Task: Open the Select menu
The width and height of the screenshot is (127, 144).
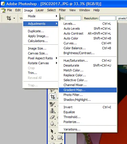Action: pyautogui.click(x=51, y=10)
